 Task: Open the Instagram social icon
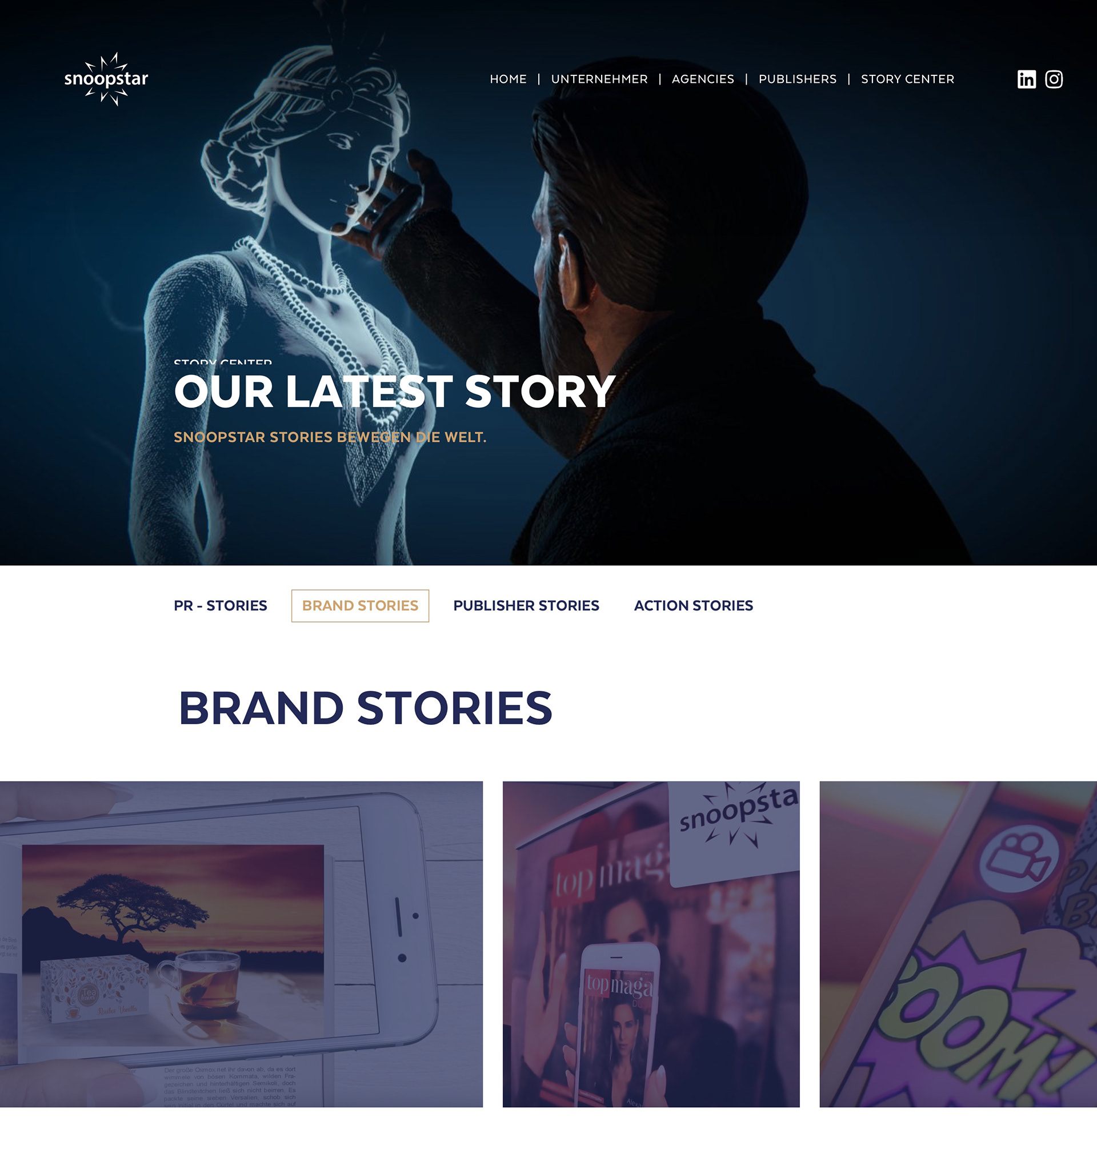click(x=1054, y=79)
